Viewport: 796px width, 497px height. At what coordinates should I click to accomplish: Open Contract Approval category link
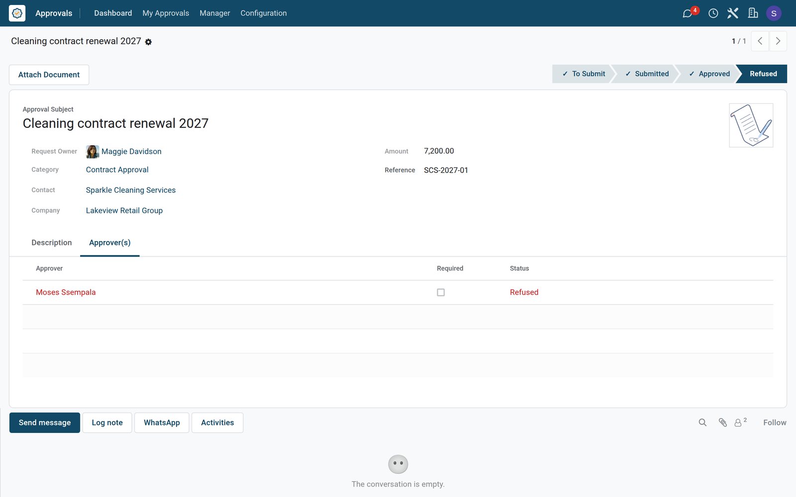117,169
